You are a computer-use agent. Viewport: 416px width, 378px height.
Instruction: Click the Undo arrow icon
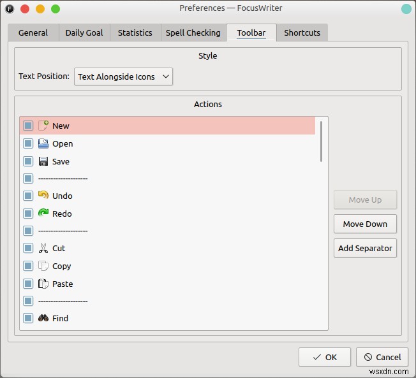(43, 195)
